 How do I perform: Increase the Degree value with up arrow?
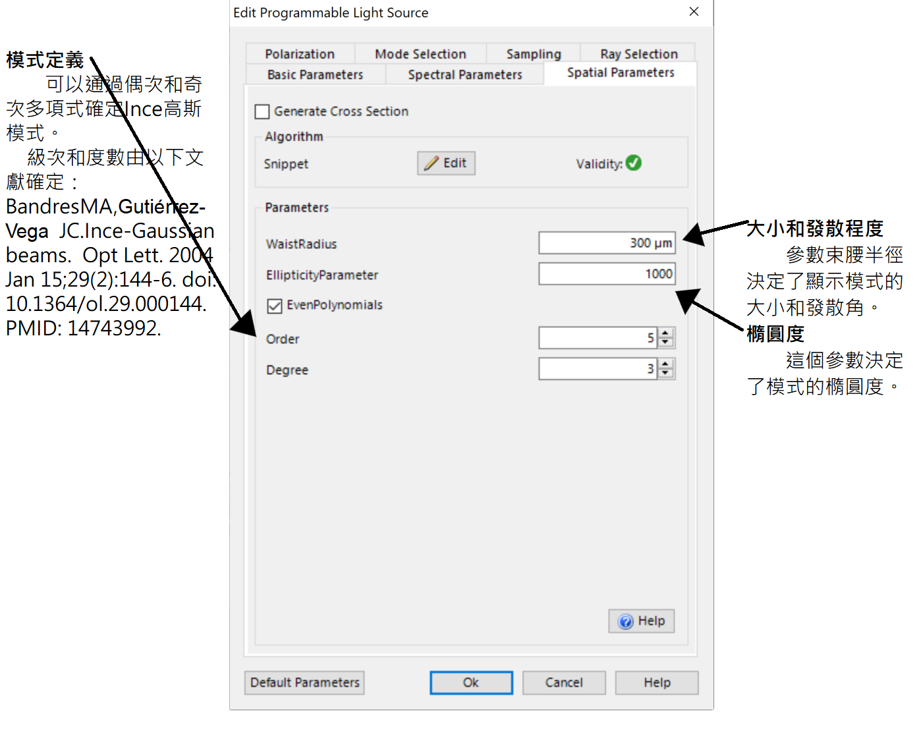coord(666,364)
